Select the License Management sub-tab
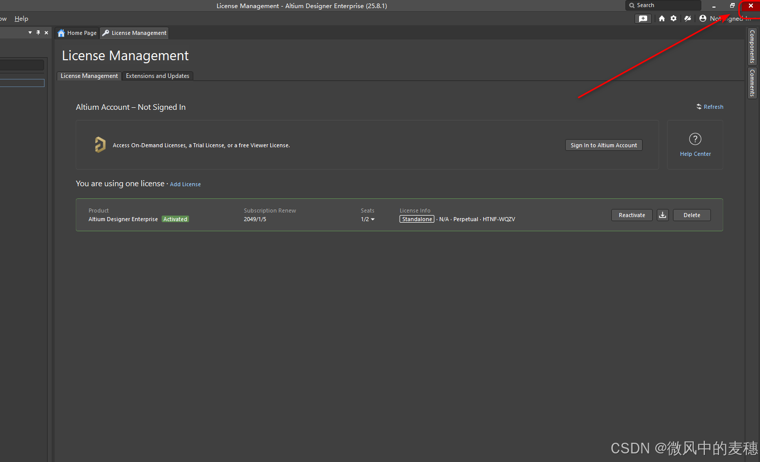Viewport: 760px width, 462px height. point(89,76)
